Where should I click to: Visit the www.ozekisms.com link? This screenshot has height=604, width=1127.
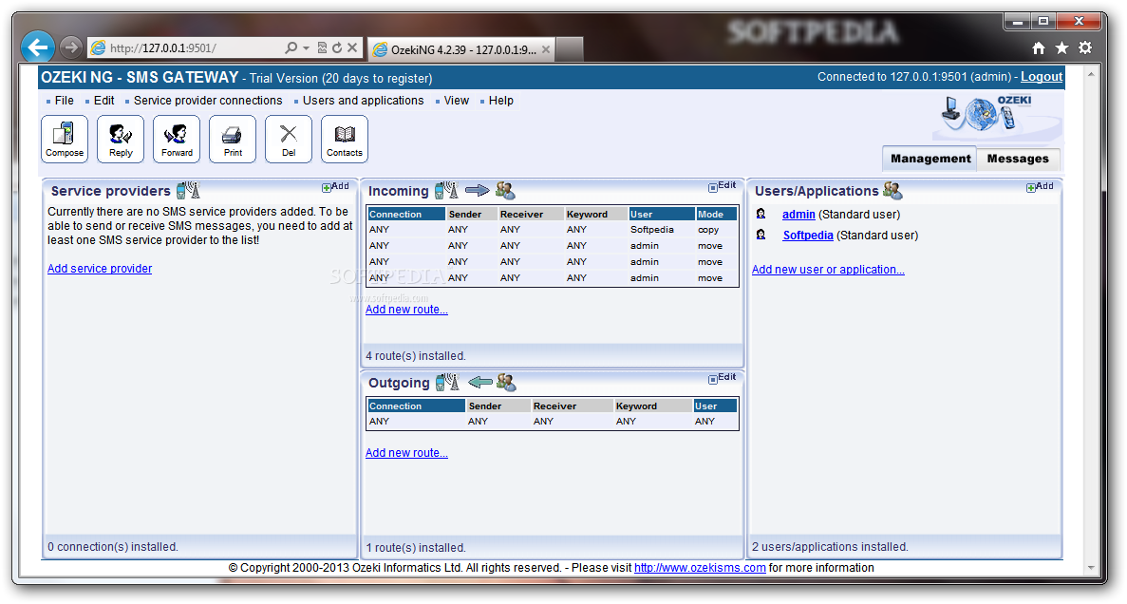[x=700, y=568]
